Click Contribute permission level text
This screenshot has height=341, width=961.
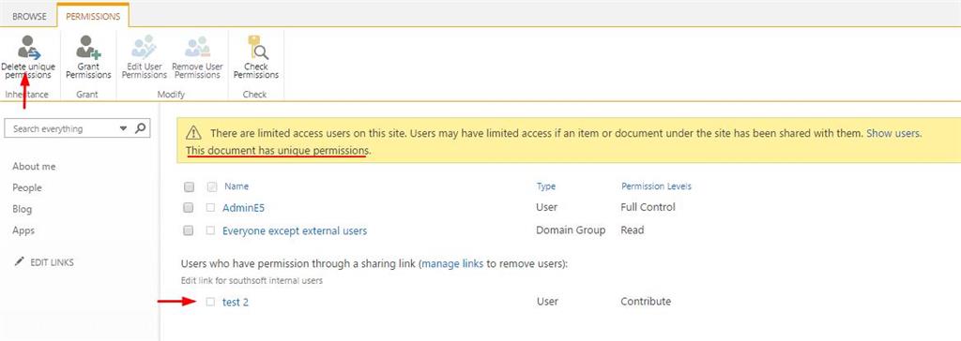tap(646, 302)
